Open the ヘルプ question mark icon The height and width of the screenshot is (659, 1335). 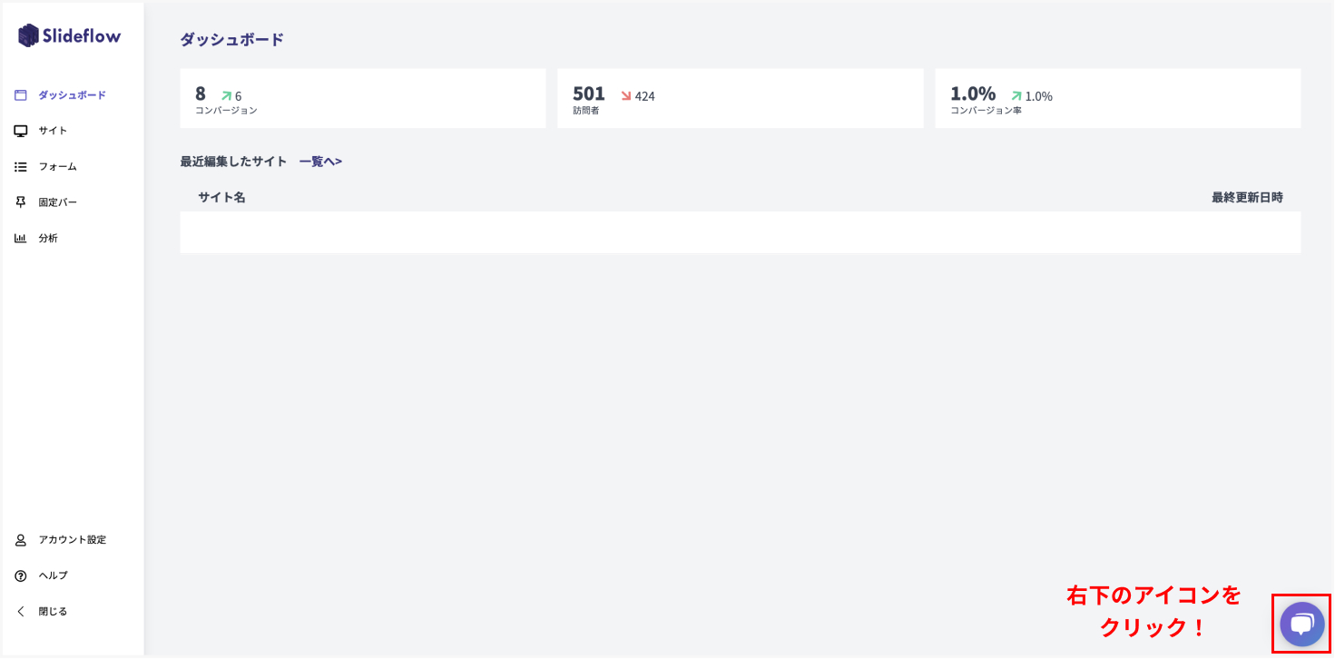tap(21, 575)
